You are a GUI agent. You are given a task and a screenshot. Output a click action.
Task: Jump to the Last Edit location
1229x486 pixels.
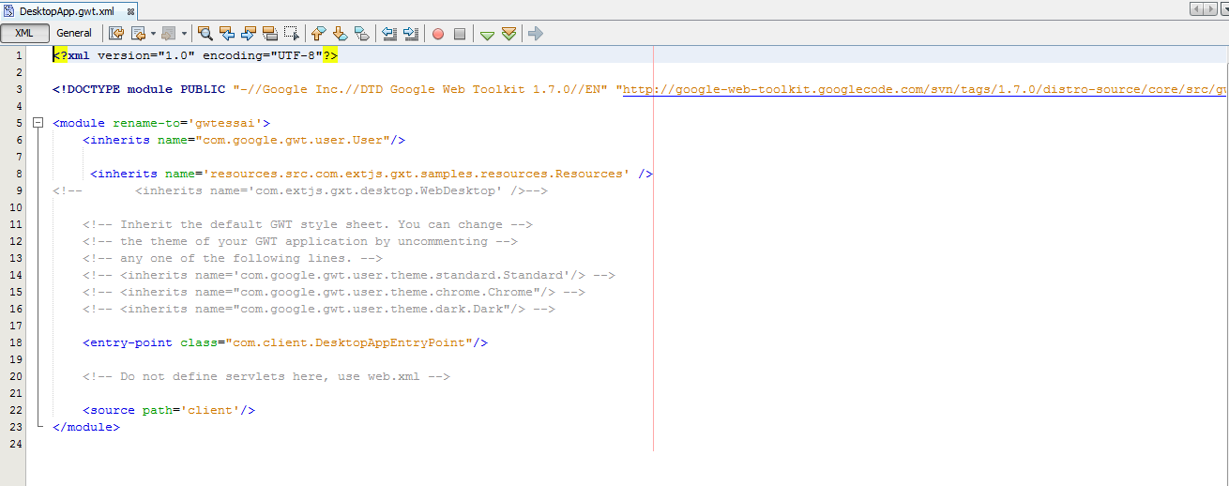116,34
